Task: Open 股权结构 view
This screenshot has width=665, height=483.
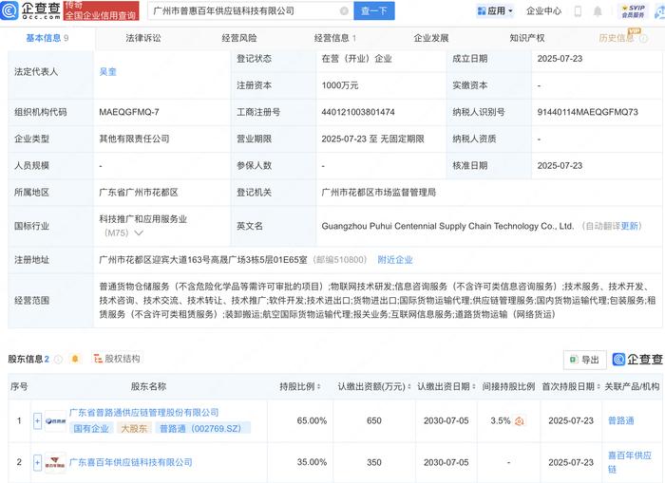Action: click(117, 359)
